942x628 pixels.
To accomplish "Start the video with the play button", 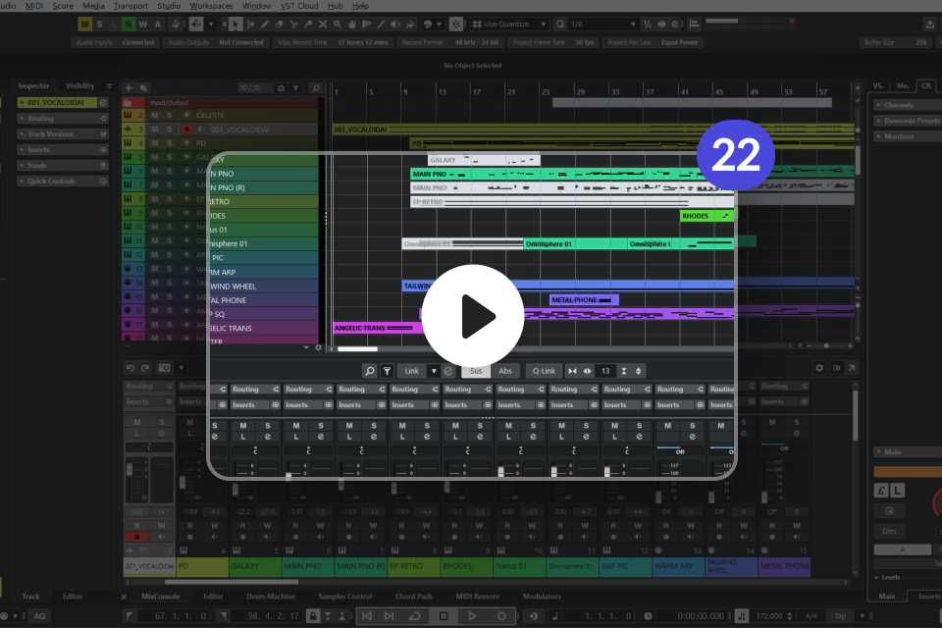I will pyautogui.click(x=473, y=316).
